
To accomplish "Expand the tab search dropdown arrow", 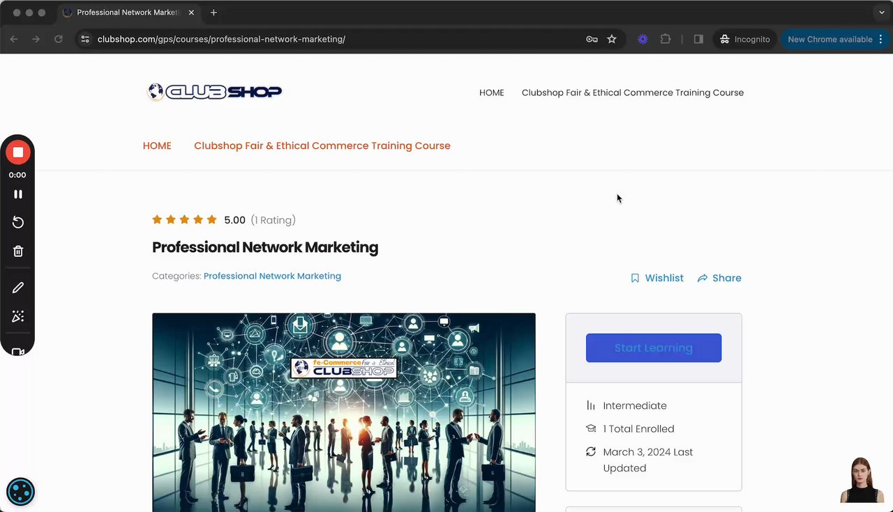I will click(882, 13).
